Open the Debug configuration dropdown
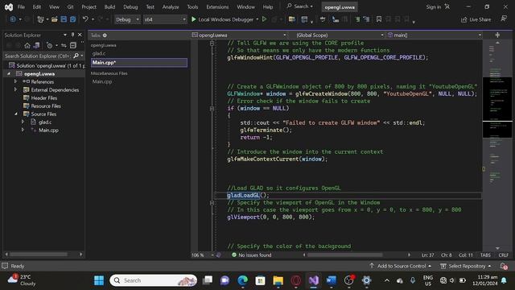The height and width of the screenshot is (290, 515). click(x=127, y=19)
